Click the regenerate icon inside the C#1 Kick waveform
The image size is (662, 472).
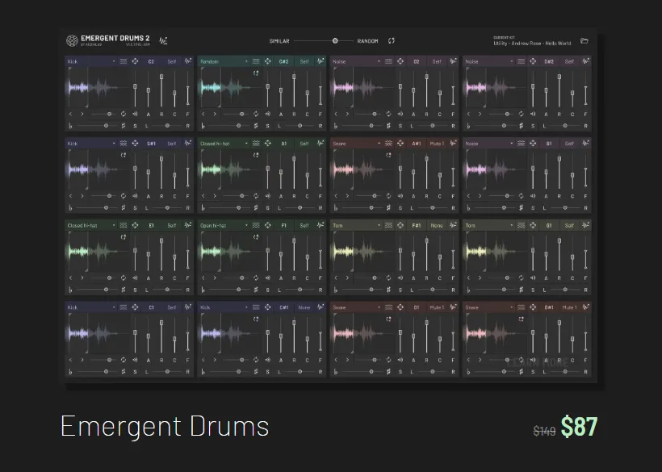point(256,320)
